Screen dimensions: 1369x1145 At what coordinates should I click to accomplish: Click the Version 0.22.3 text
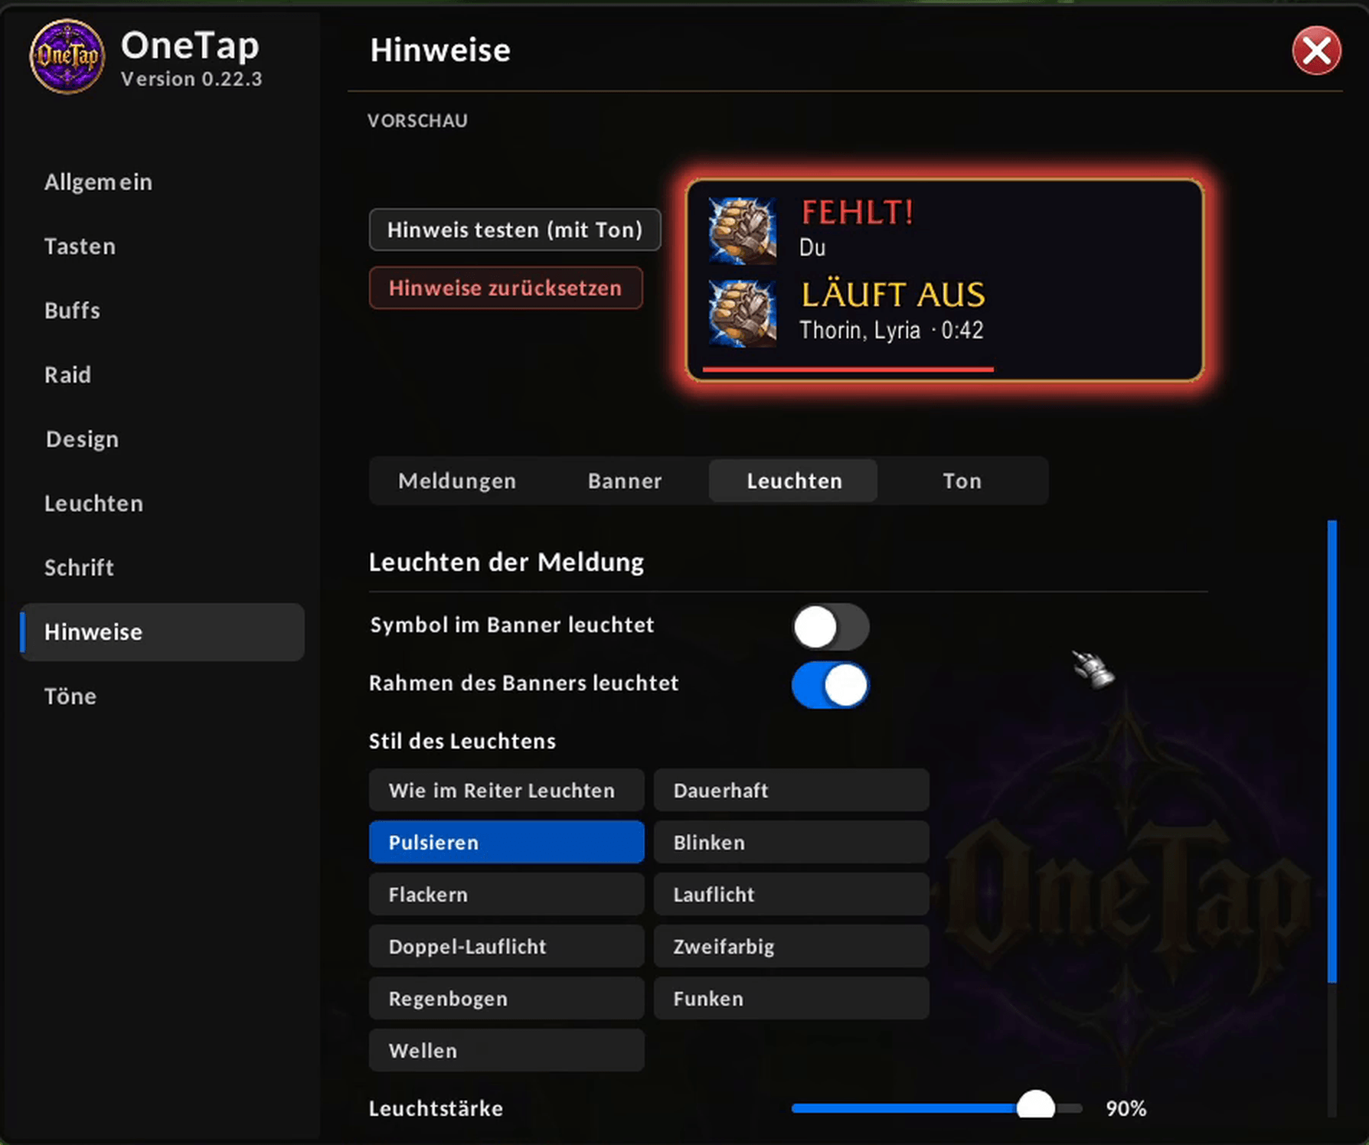191,79
